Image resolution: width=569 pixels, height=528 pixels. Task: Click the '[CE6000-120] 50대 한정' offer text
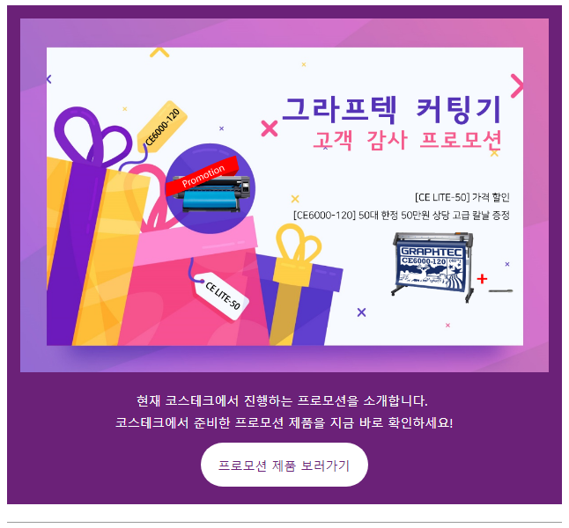click(x=402, y=216)
